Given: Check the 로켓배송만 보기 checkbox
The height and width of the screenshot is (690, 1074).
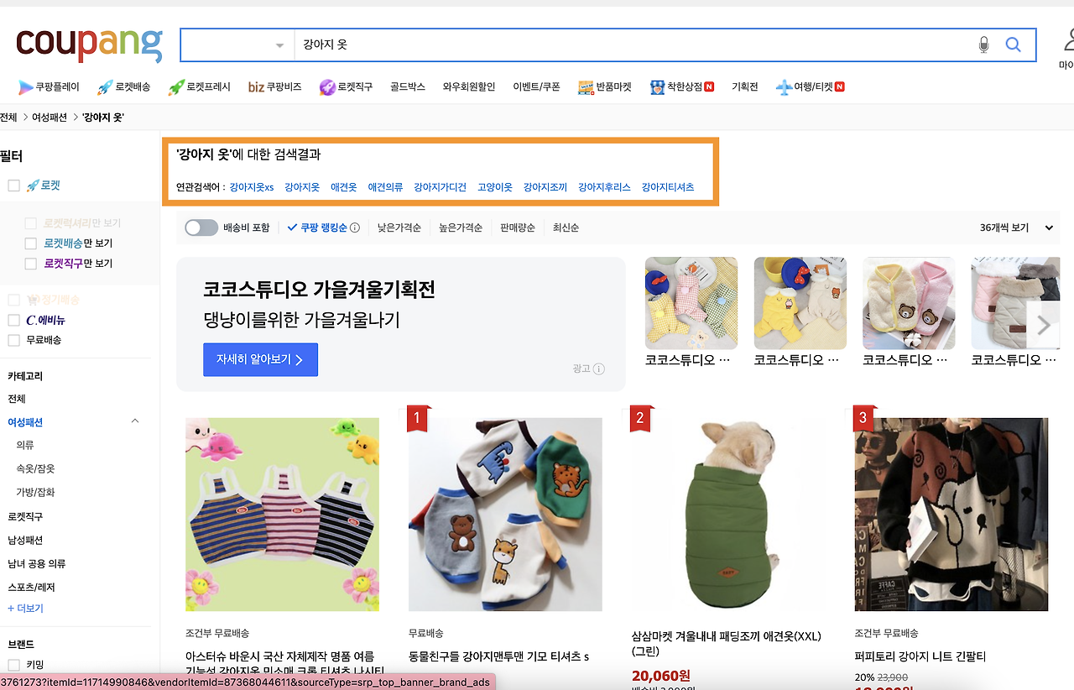Looking at the screenshot, I should pyautogui.click(x=29, y=244).
